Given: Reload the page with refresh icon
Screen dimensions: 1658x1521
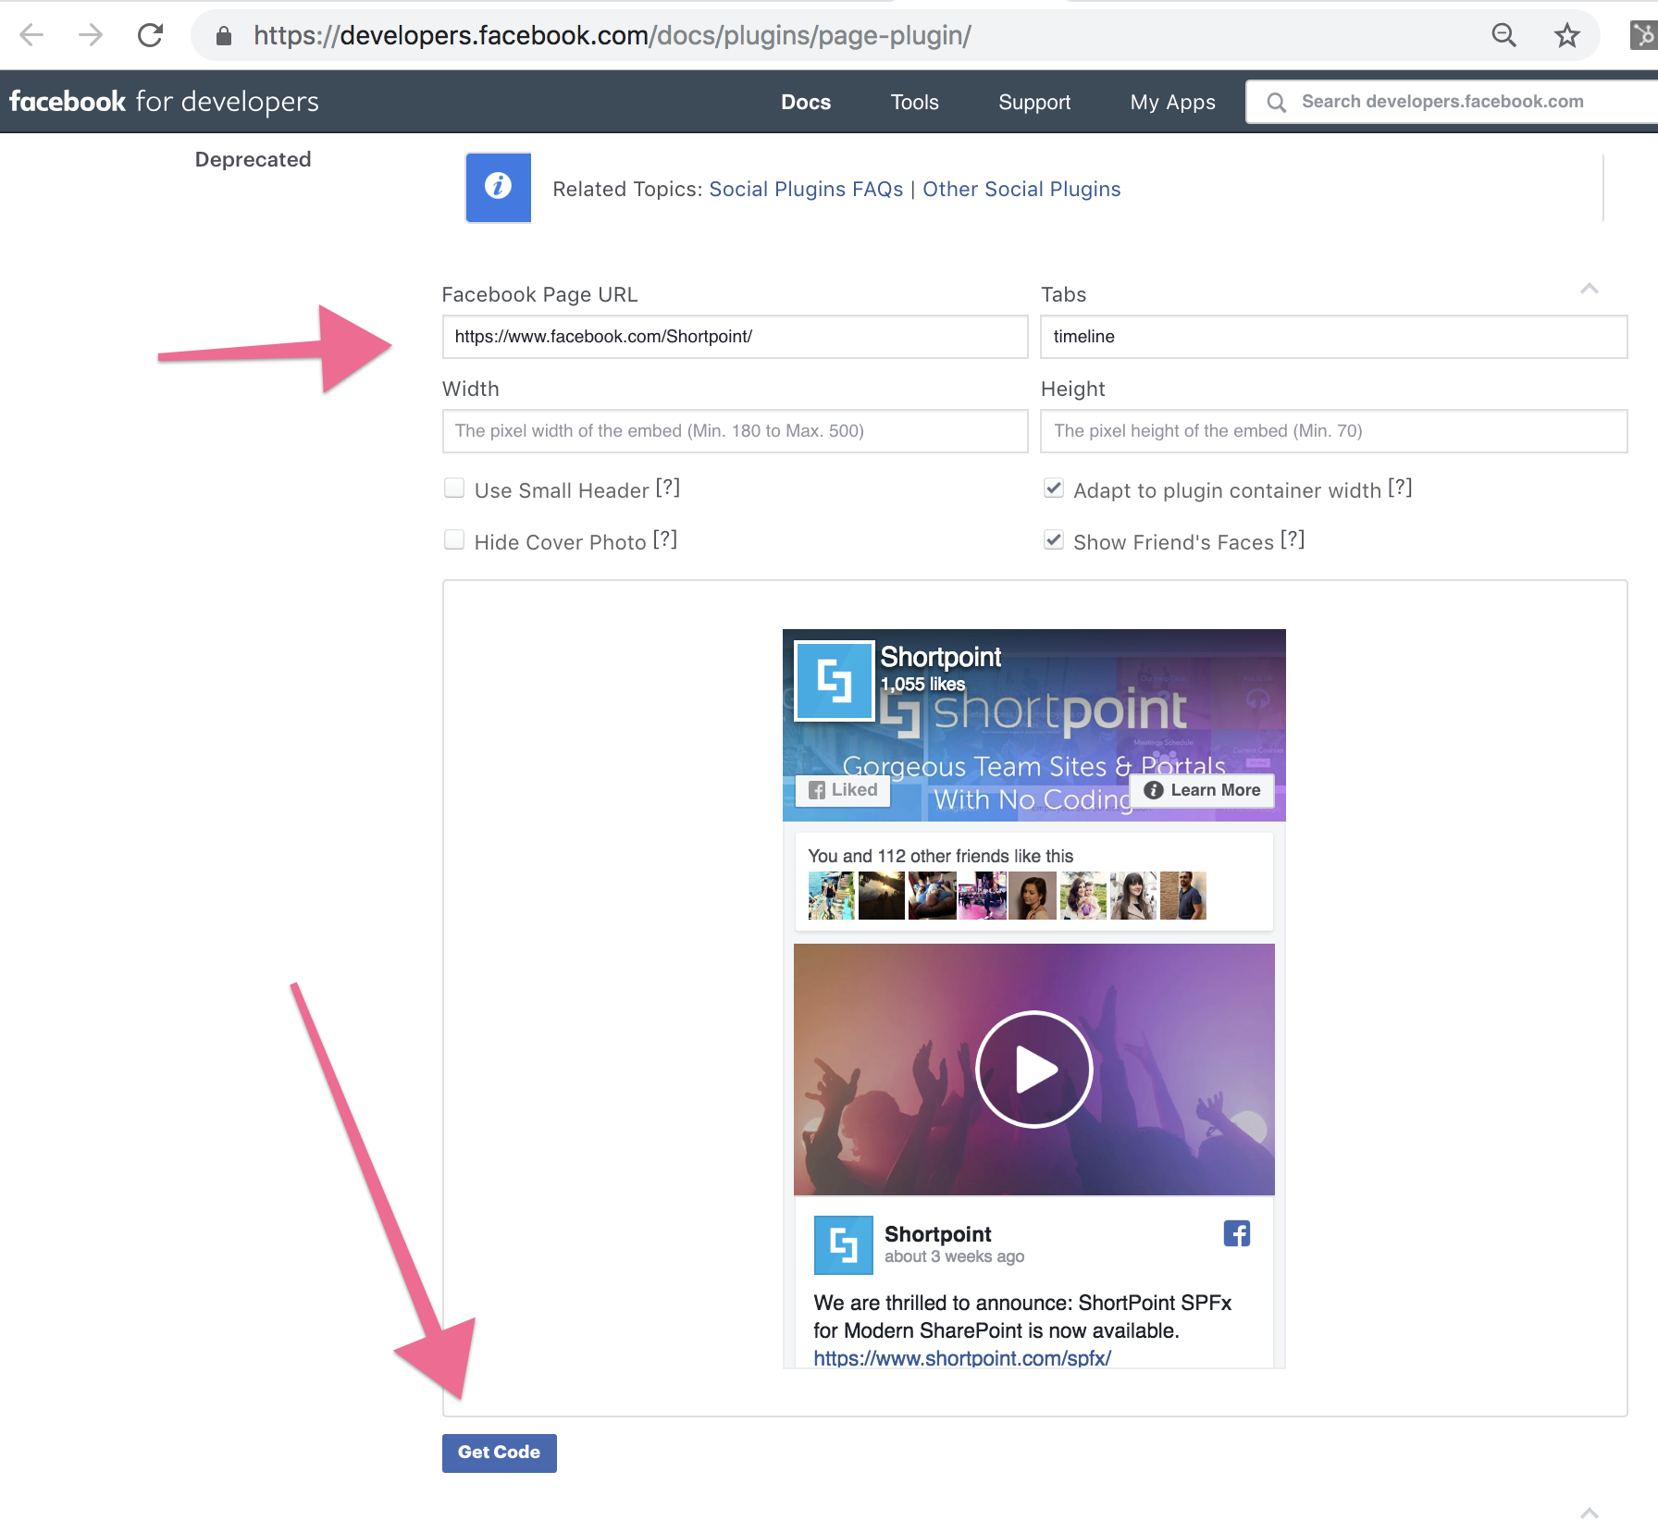Looking at the screenshot, I should click(x=150, y=35).
